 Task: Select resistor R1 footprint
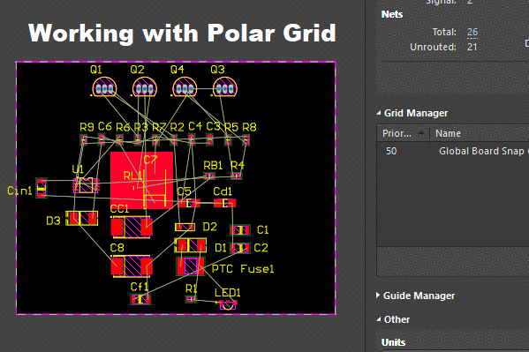191,299
